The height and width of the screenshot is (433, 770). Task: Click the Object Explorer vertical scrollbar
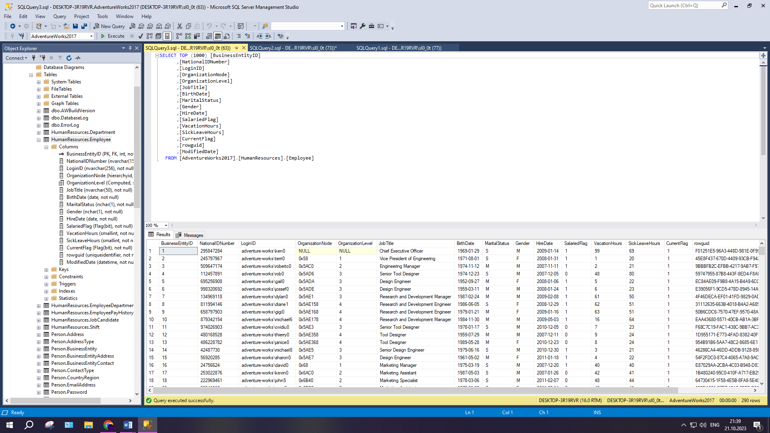[137, 146]
